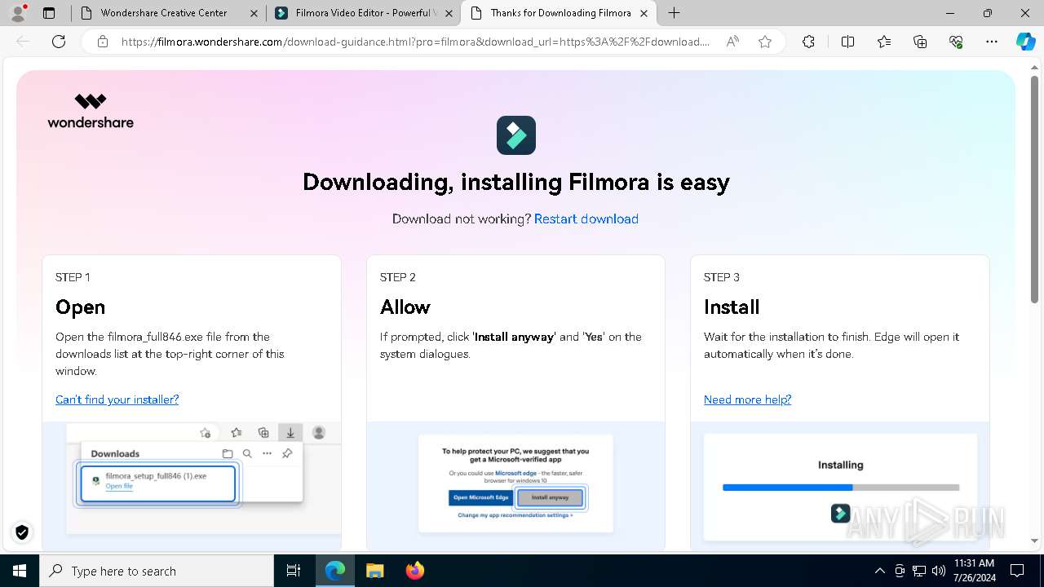Viewport: 1044px width, 587px height.
Task: Open the Collections icon
Action: pyautogui.click(x=920, y=42)
